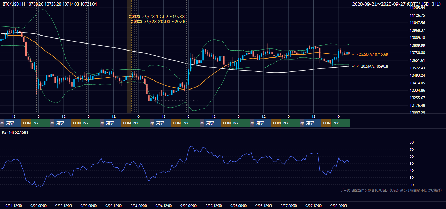Click price axis label 11205.94

click(x=417, y=8)
